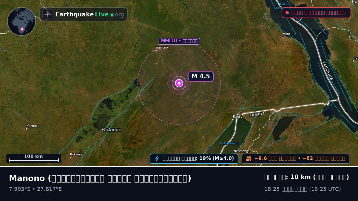358x201 pixels.
Task: Click the Pweto city dot marker
Action: tap(233, 119)
